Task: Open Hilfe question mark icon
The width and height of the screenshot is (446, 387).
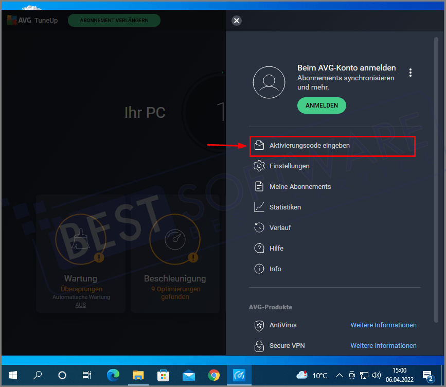Action: (259, 248)
